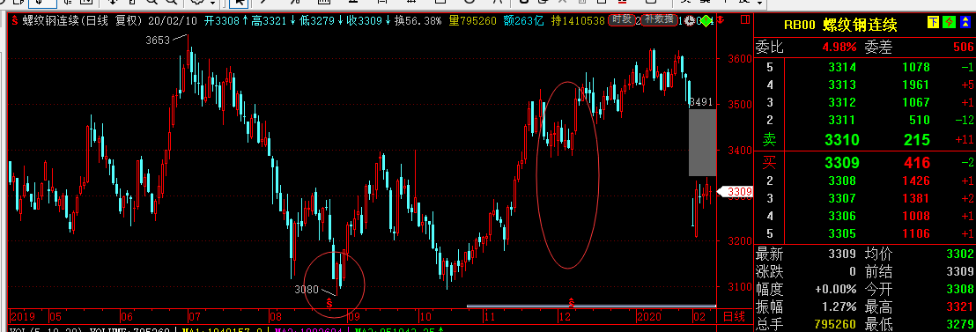
Task: Click the 2019 year label on time axis
Action: [x=22, y=316]
